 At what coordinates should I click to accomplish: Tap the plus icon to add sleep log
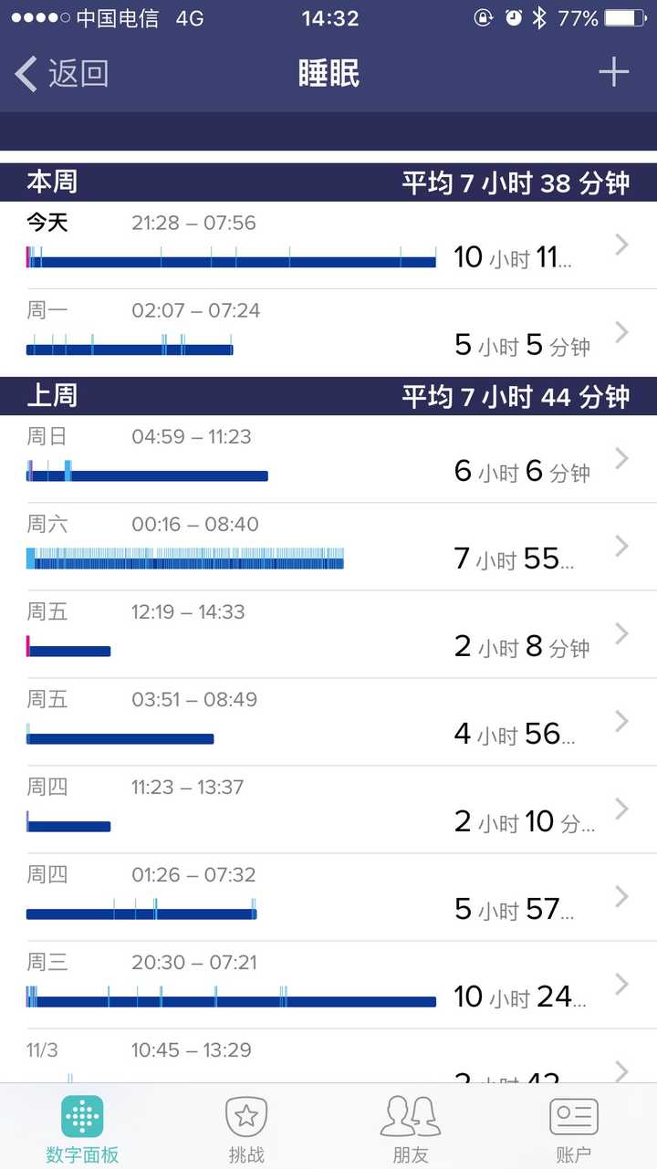pos(613,72)
